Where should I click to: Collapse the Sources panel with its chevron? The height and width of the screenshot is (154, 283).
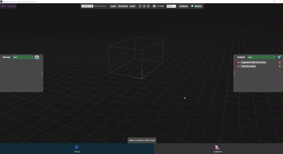tap(42, 73)
